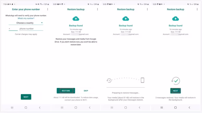The height and width of the screenshot is (113, 202).
Task: Expand the Choose a country dropdown
Action: click(x=26, y=23)
